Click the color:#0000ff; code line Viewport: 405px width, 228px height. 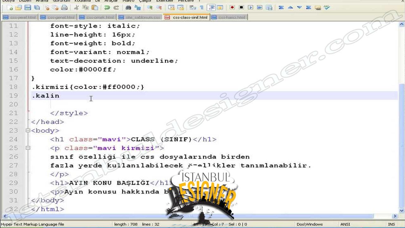coord(83,69)
